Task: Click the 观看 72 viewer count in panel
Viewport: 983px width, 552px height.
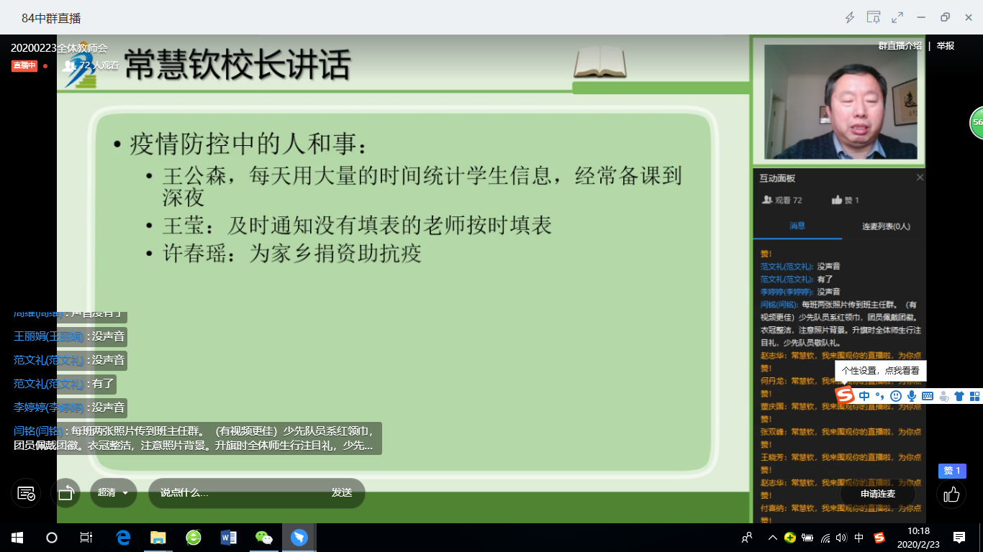Action: point(782,200)
